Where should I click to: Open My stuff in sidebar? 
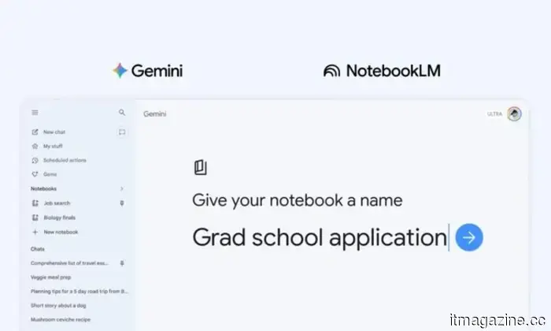[x=52, y=147]
